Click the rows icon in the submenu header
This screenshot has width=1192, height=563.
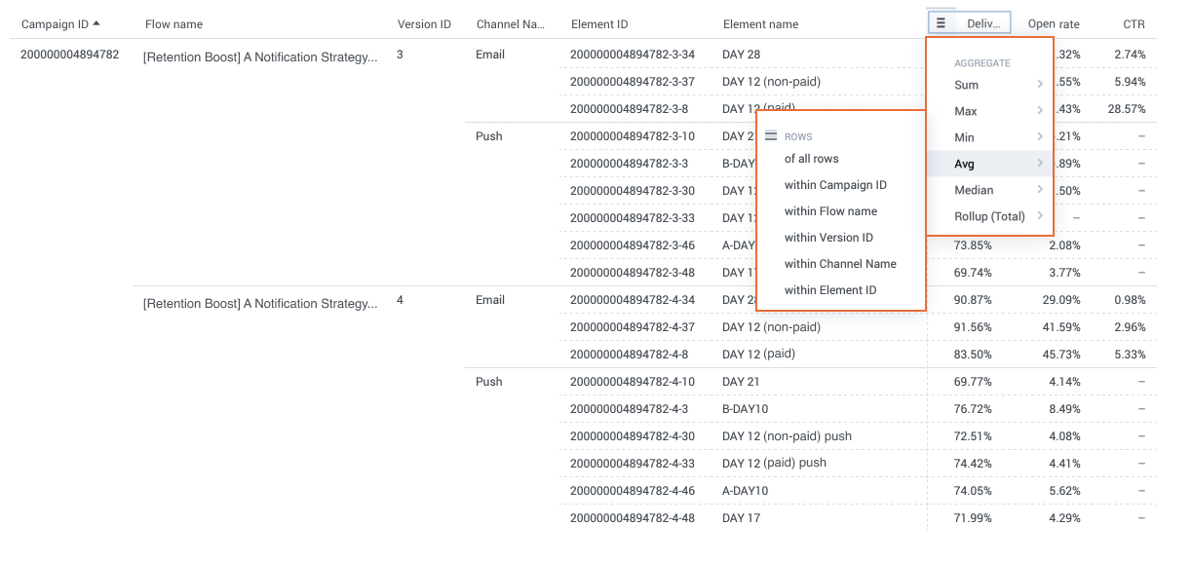(771, 136)
